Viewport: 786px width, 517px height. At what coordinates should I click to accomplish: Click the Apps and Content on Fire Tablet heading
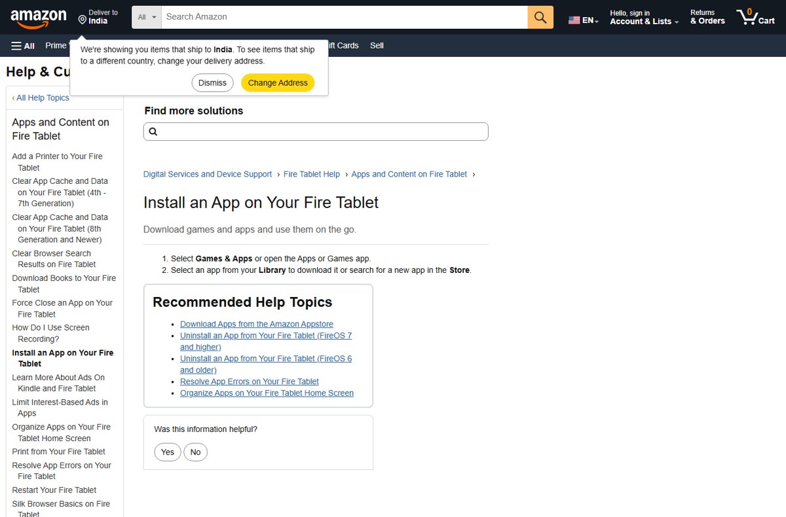[x=60, y=129]
